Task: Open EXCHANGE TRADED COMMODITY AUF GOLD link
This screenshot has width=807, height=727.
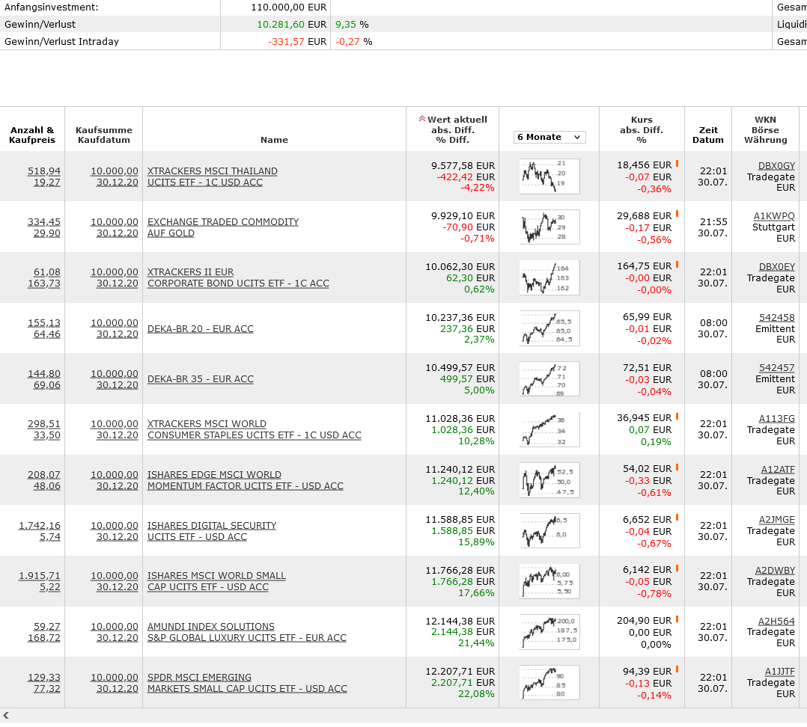Action: pos(222,222)
